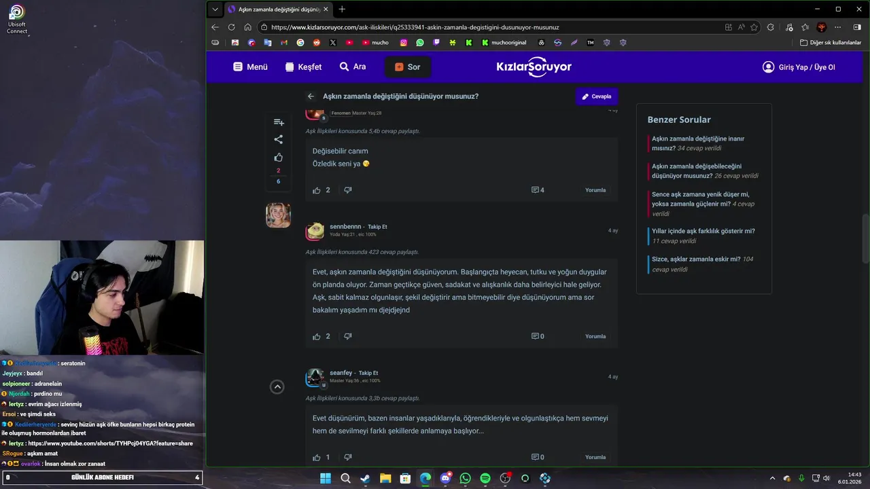Viewport: 870px width, 489px height.
Task: Add page to favorites star icon
Action: click(754, 27)
